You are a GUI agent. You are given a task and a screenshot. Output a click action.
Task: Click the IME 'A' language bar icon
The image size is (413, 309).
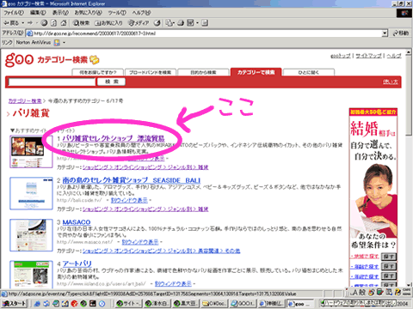[355, 292]
